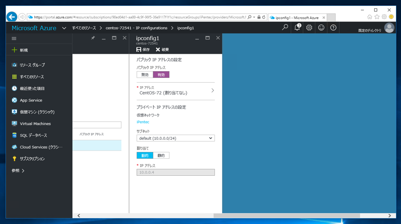
Task: Click the サブスクリプション key icon
Action: 14,159
